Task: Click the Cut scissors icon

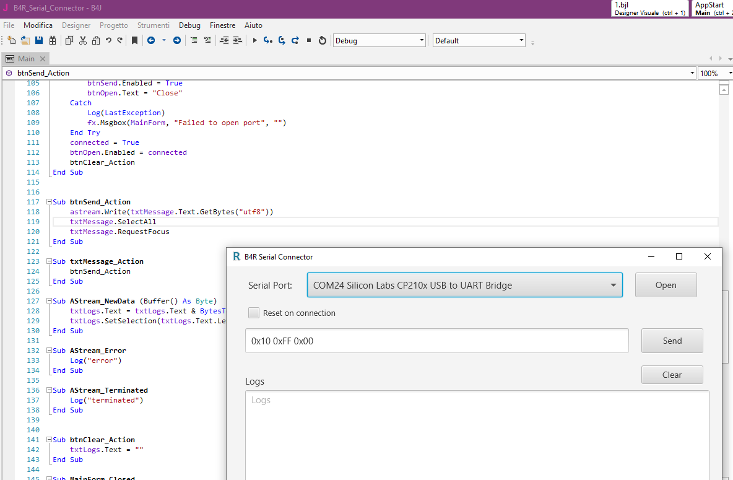Action: point(83,41)
